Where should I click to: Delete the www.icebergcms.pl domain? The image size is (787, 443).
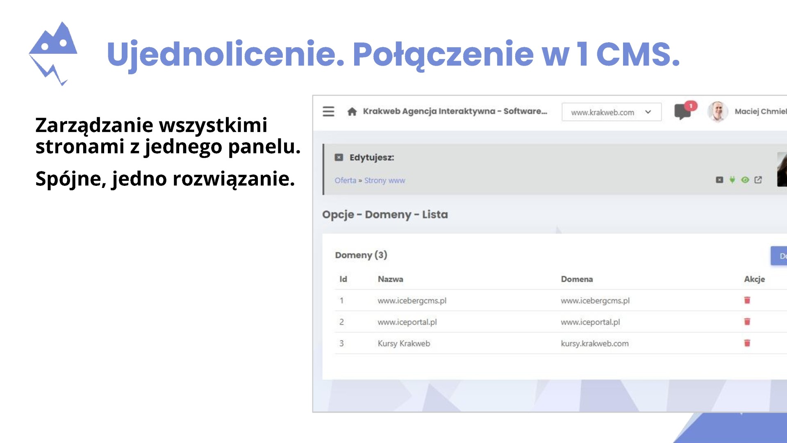pos(747,300)
